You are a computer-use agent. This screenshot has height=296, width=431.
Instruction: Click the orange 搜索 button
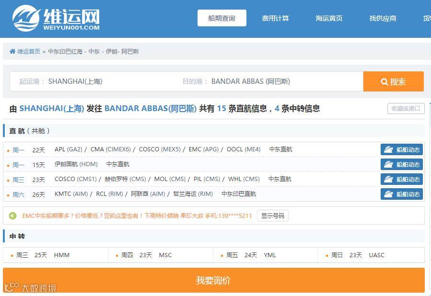point(393,81)
